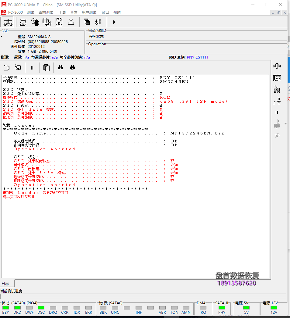Restore the inner SM SSD Utility window
Screen dimensions: 290x318
coord(279,13)
